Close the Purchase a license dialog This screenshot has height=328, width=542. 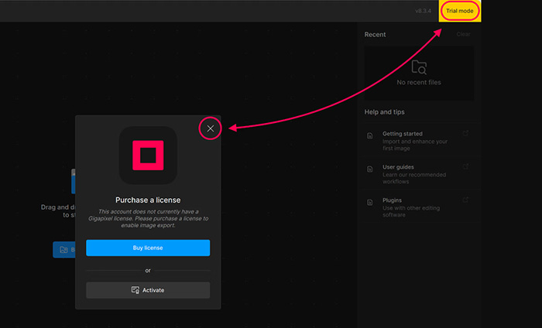[210, 128]
